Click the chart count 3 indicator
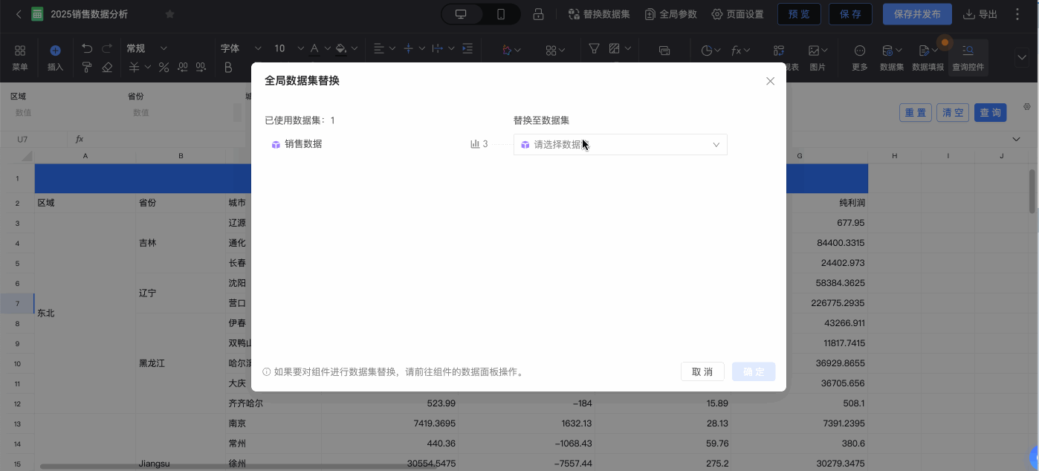The image size is (1039, 471). 479,144
